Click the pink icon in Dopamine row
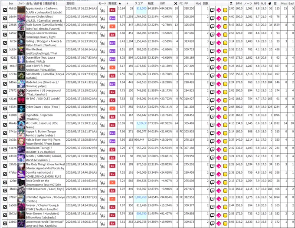Screen dimensions: 295x228 click(219, 92)
